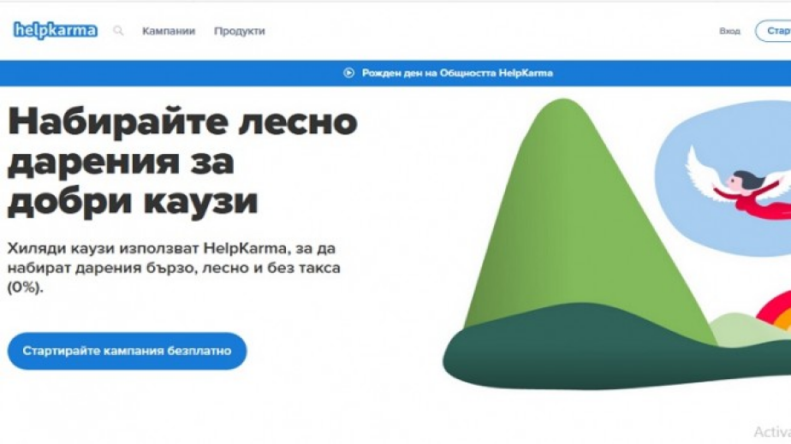Open the Кампании menu item

click(x=168, y=31)
